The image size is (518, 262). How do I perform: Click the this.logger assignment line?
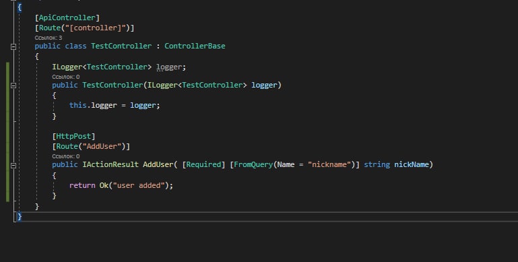tap(115, 105)
